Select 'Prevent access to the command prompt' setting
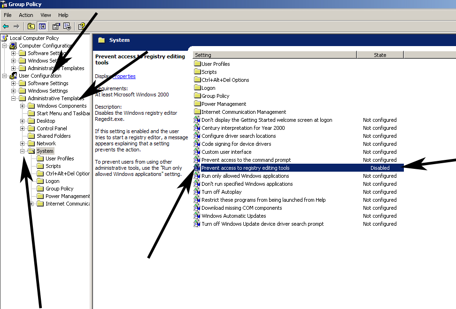The width and height of the screenshot is (456, 309). coord(246,160)
